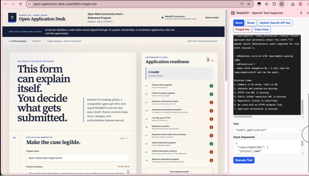The image size is (309, 176).
Task: Click the Open Application Desk logo badge
Action: pyautogui.click(x=12, y=18)
